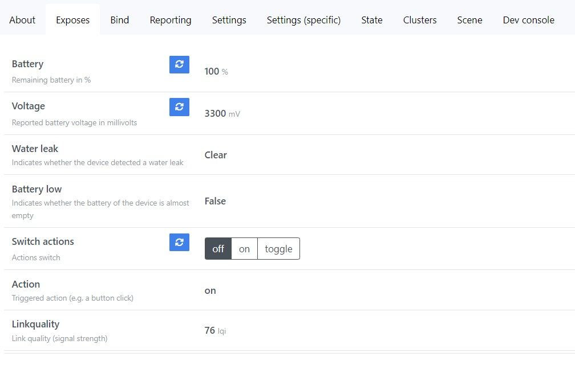Set Switch actions to on
Screen dimensions: 575x365
click(x=244, y=249)
